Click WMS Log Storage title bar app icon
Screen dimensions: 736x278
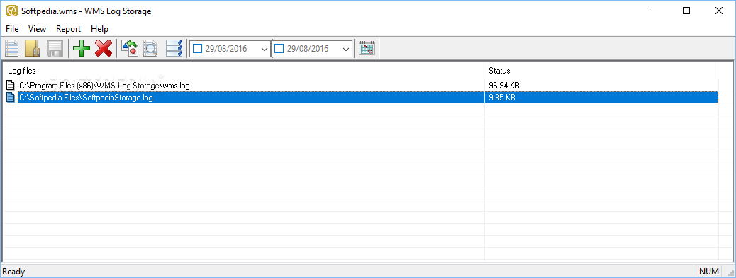(x=12, y=11)
